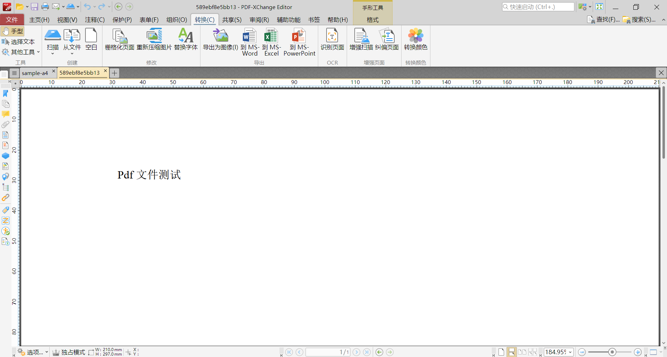Open the Organize menu tab
The image size is (667, 357).
[176, 20]
